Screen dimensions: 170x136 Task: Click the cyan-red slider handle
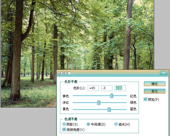(x=112, y=96)
